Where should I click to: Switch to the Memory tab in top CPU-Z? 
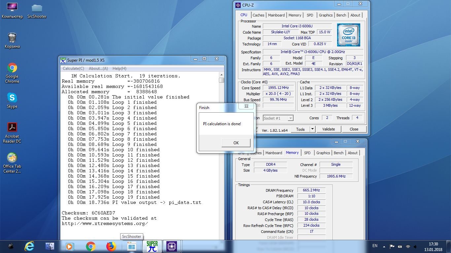pyautogui.click(x=295, y=15)
